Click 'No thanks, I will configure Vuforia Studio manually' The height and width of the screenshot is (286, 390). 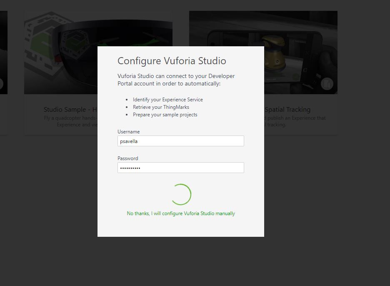(x=181, y=213)
